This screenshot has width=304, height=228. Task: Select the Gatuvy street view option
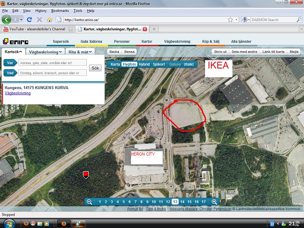[175, 65]
